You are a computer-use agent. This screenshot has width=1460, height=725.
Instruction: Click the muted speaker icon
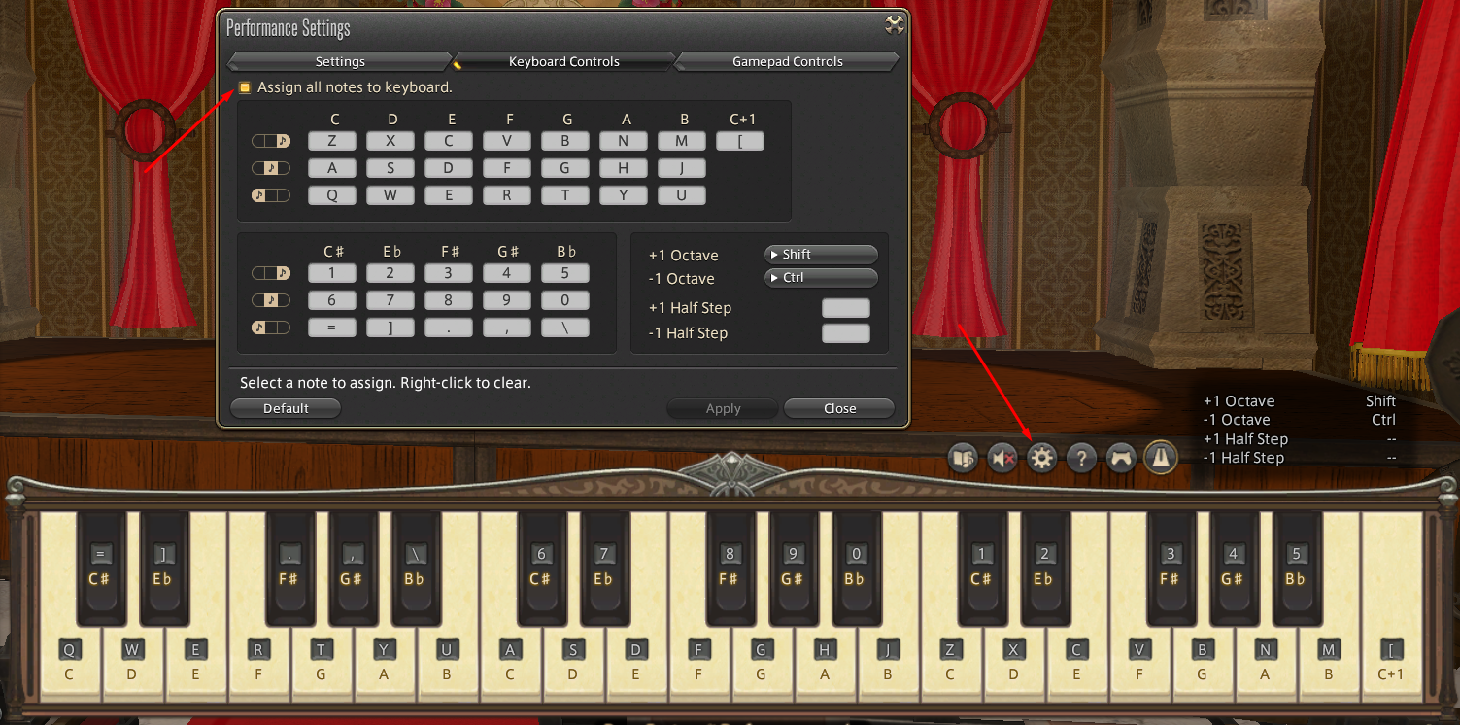click(1002, 457)
